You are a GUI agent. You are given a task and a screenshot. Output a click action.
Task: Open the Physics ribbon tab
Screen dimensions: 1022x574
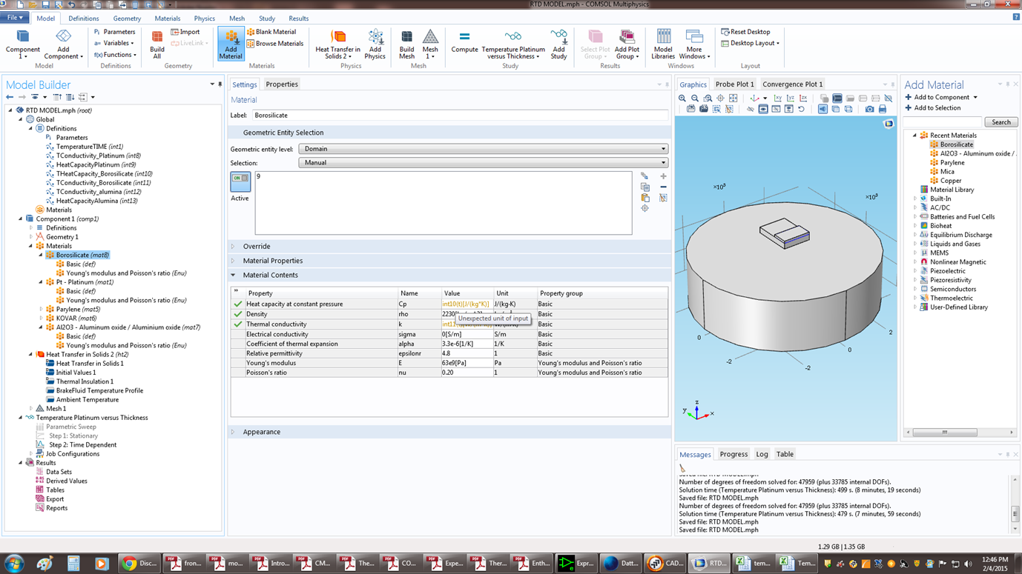pyautogui.click(x=204, y=19)
